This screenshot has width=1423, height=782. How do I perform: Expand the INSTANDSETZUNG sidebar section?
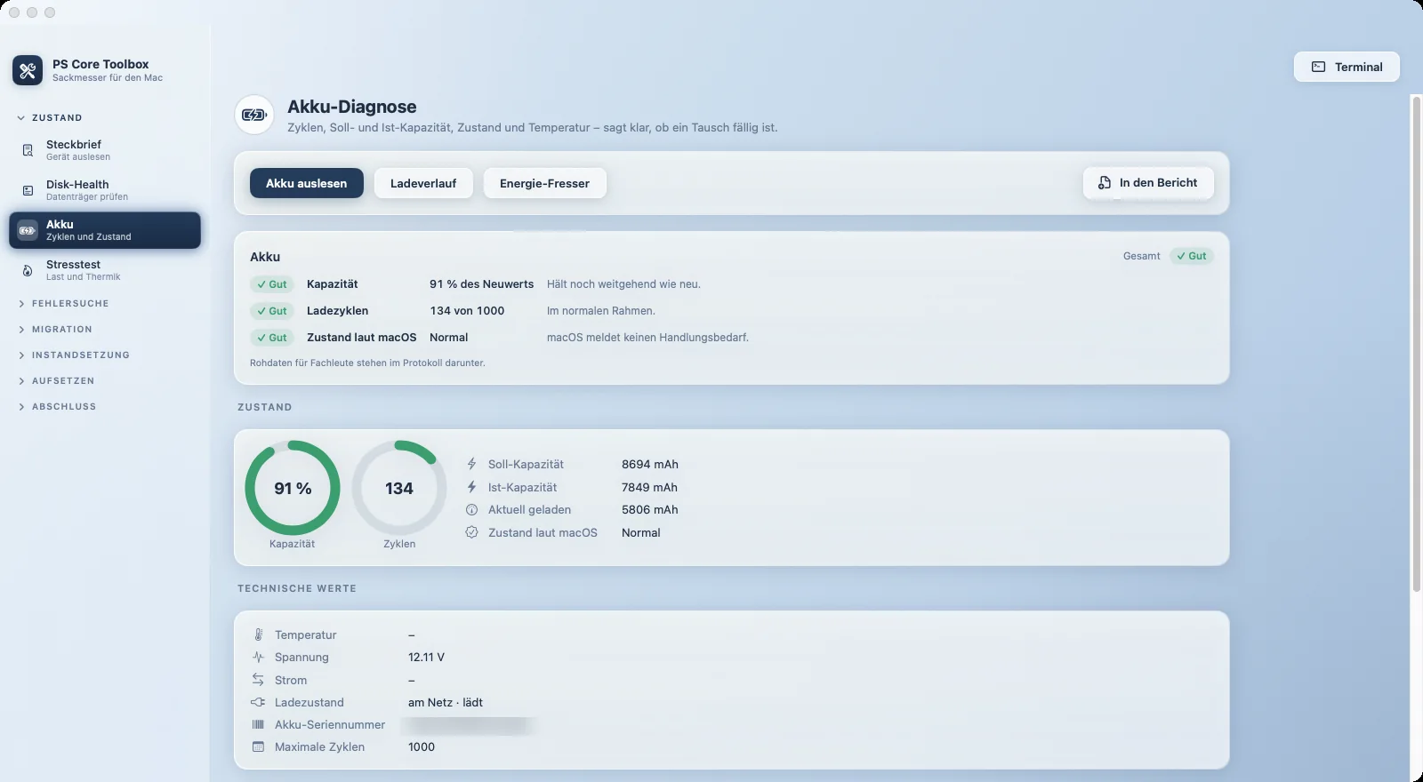(x=74, y=355)
